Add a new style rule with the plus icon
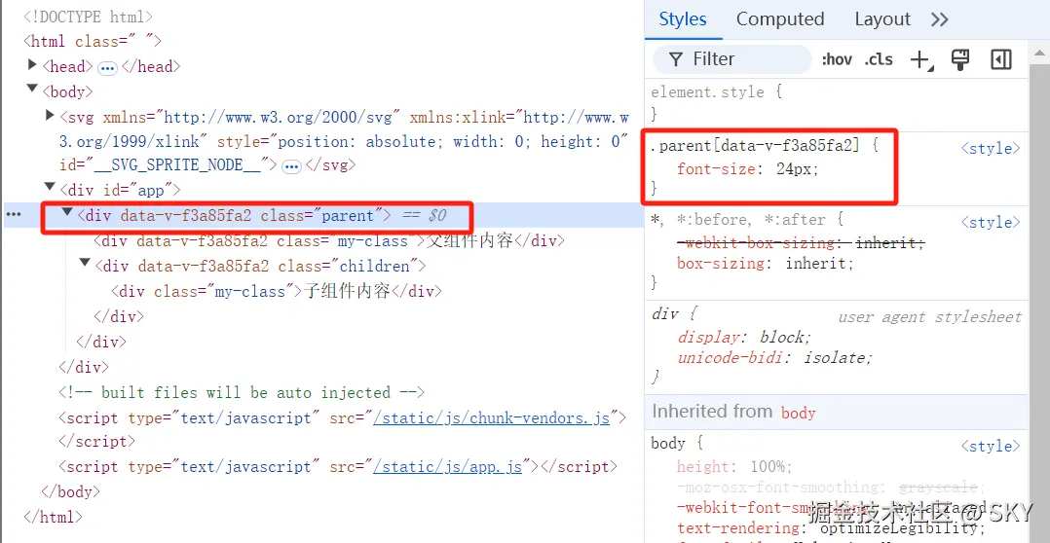 pos(921,60)
